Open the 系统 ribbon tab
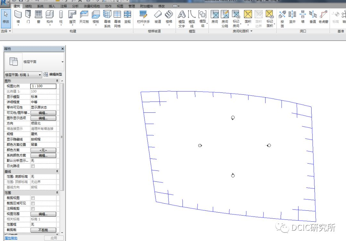This screenshot has height=241, width=346. pos(40,6)
